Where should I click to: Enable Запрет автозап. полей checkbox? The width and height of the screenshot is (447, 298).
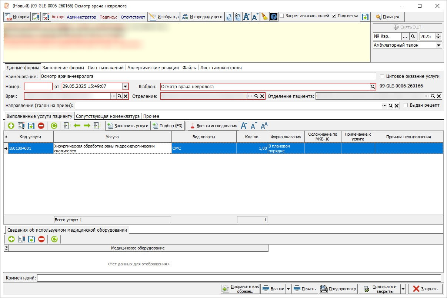point(282,16)
